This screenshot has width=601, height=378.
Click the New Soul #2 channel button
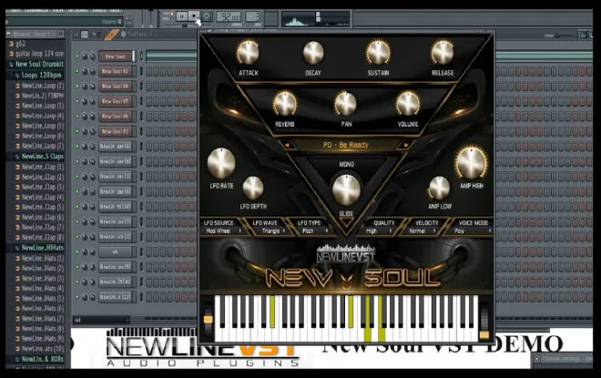(x=115, y=71)
